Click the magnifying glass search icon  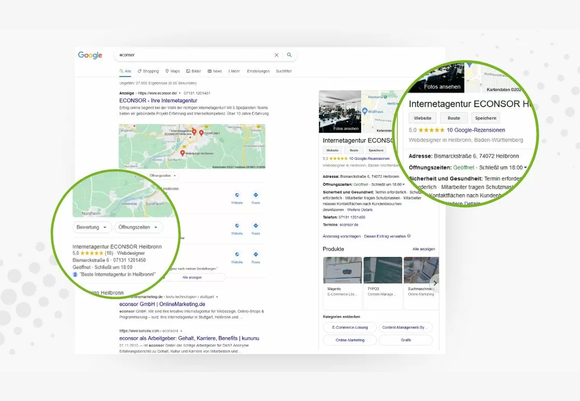[289, 55]
